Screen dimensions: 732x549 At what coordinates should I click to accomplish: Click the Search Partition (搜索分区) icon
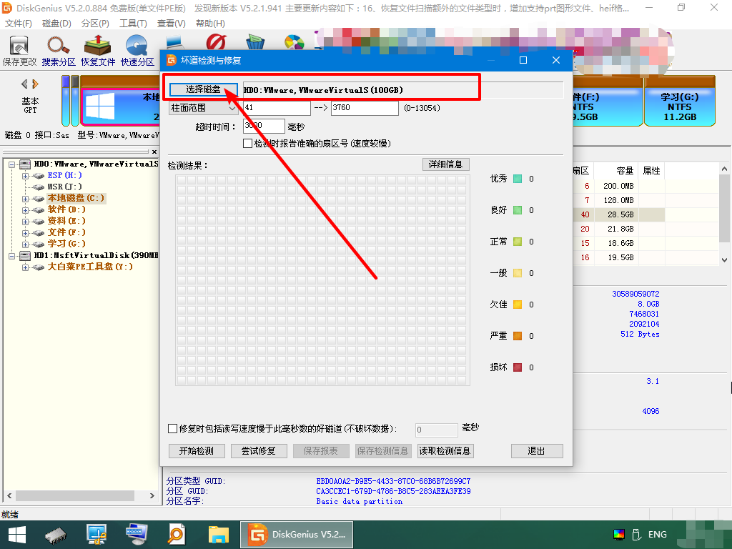point(59,50)
